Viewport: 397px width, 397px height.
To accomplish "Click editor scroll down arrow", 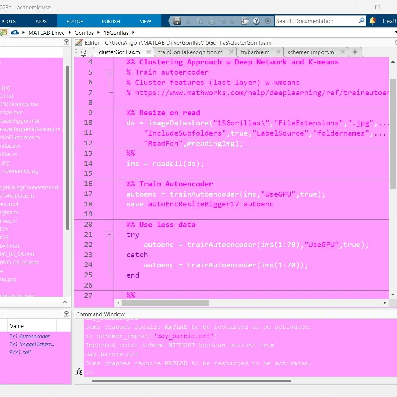I will coord(393,294).
